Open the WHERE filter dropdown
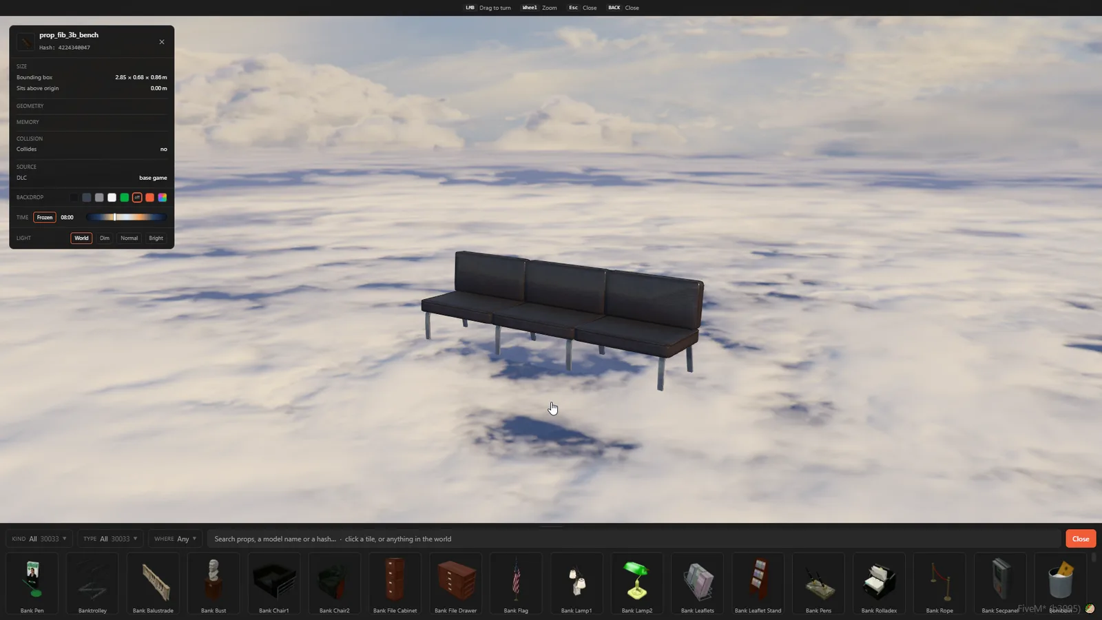Screen dimensions: 1102x620 [175, 539]
